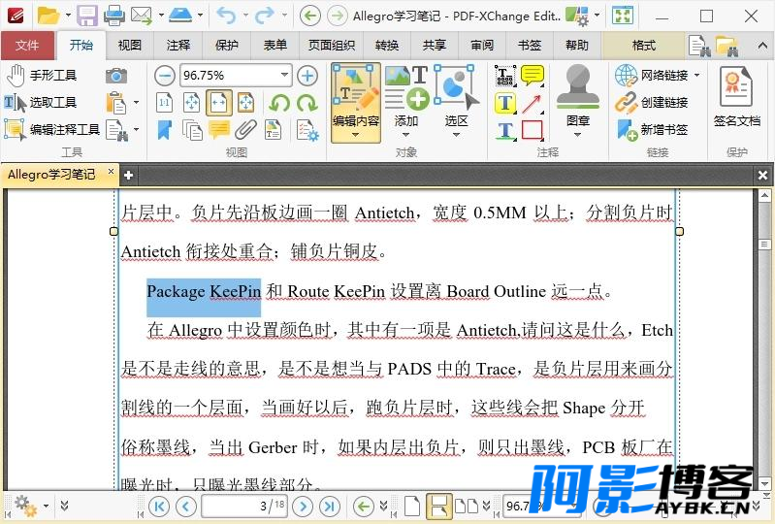Click Add Bookmark (新增书签)
The image size is (775, 524).
pos(652,129)
